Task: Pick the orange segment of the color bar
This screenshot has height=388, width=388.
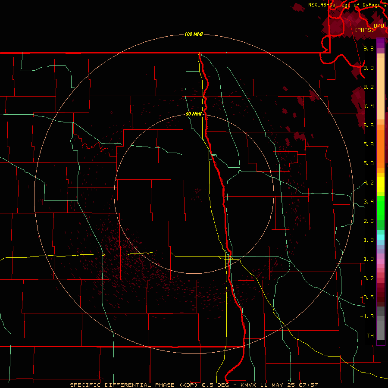Action: 381,149
